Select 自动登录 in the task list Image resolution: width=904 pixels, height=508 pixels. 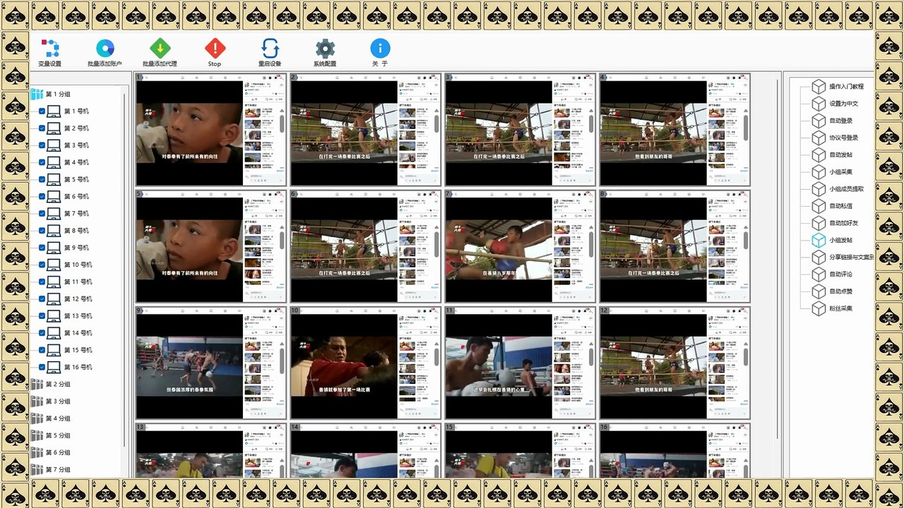pos(840,121)
